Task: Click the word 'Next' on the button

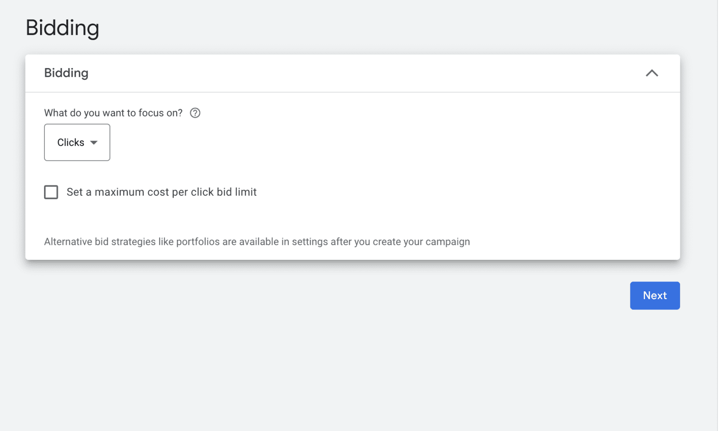Action: pos(655,296)
